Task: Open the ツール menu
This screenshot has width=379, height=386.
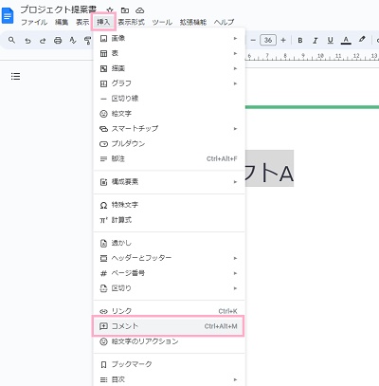Action: [x=162, y=22]
